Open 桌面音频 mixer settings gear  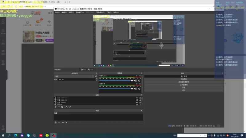(139, 89)
